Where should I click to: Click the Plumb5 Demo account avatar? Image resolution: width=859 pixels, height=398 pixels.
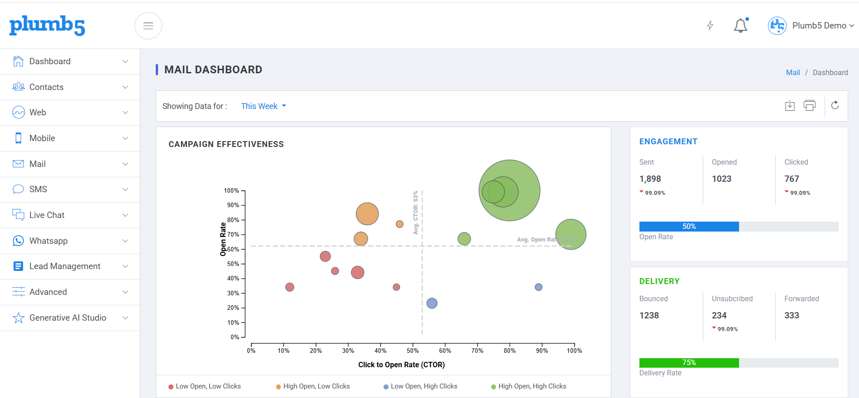(777, 26)
